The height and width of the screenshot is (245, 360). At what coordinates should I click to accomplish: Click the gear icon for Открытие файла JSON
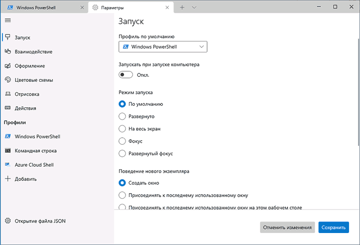(8, 221)
